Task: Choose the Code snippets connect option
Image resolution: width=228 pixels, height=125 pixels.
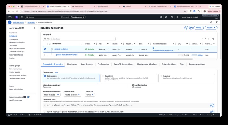Action: (x=71, y=78)
